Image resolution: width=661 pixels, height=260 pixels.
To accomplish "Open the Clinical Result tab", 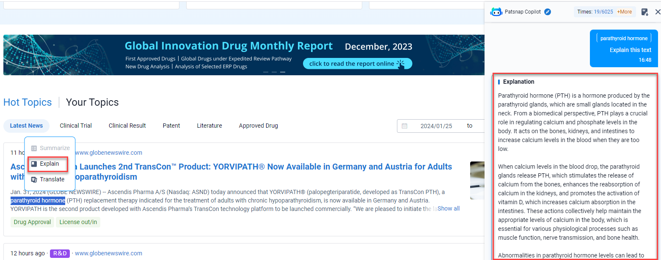I will click(127, 126).
